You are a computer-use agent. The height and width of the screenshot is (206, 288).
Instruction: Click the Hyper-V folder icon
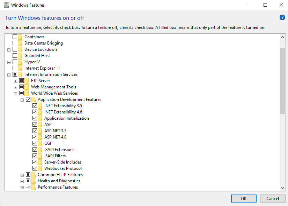click(x=20, y=62)
